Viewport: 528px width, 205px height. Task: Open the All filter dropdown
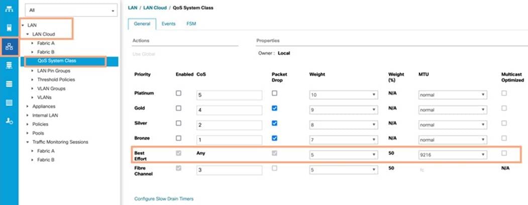71,11
